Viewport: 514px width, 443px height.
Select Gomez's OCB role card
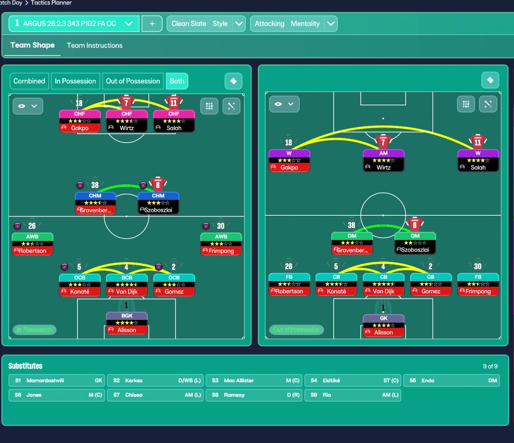(174, 285)
